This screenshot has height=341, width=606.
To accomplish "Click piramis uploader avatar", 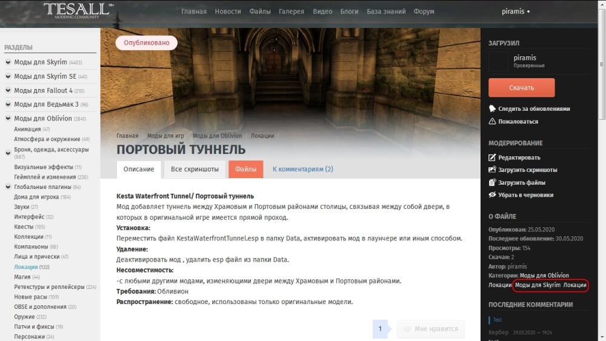I will (499, 61).
